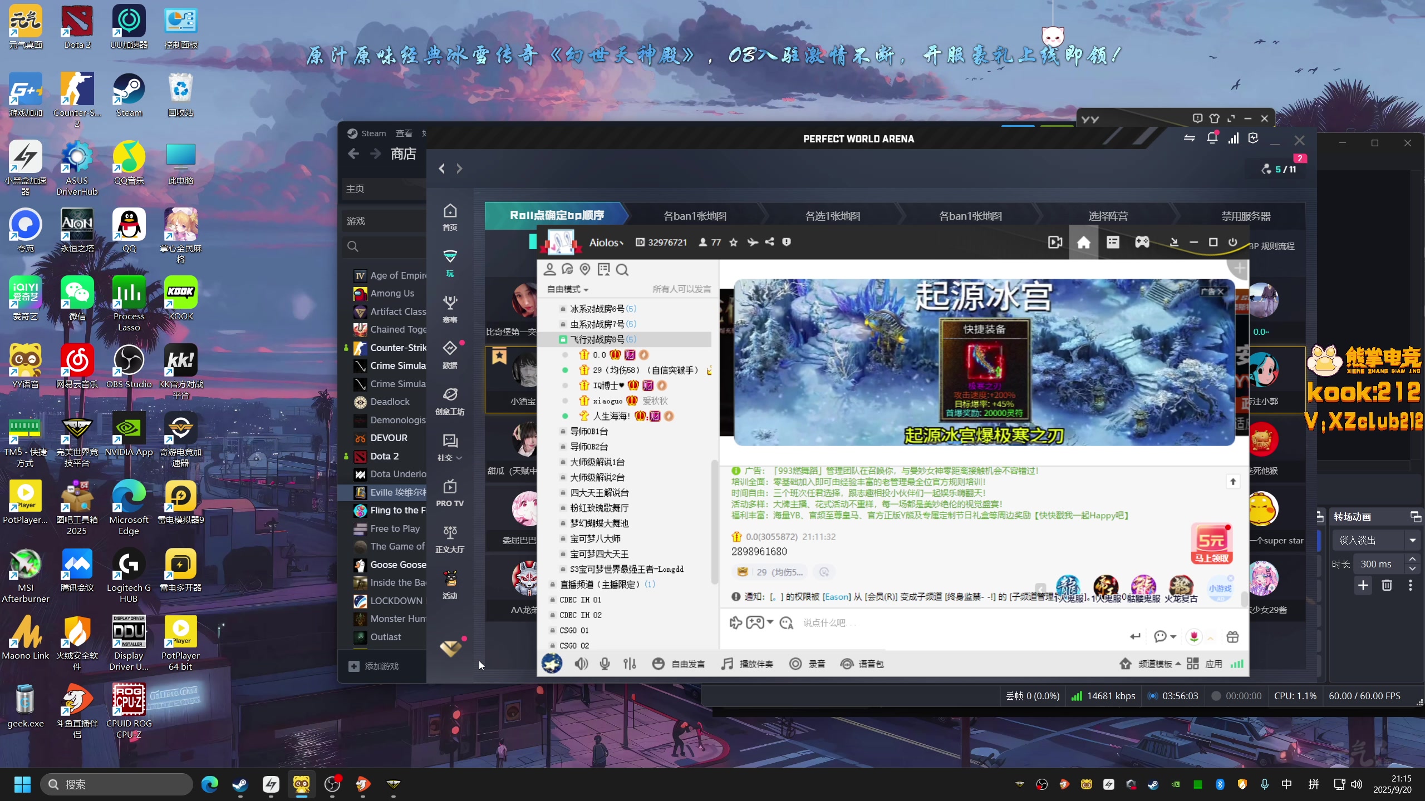Click the location pin icon in YY sidebar

coord(585,270)
